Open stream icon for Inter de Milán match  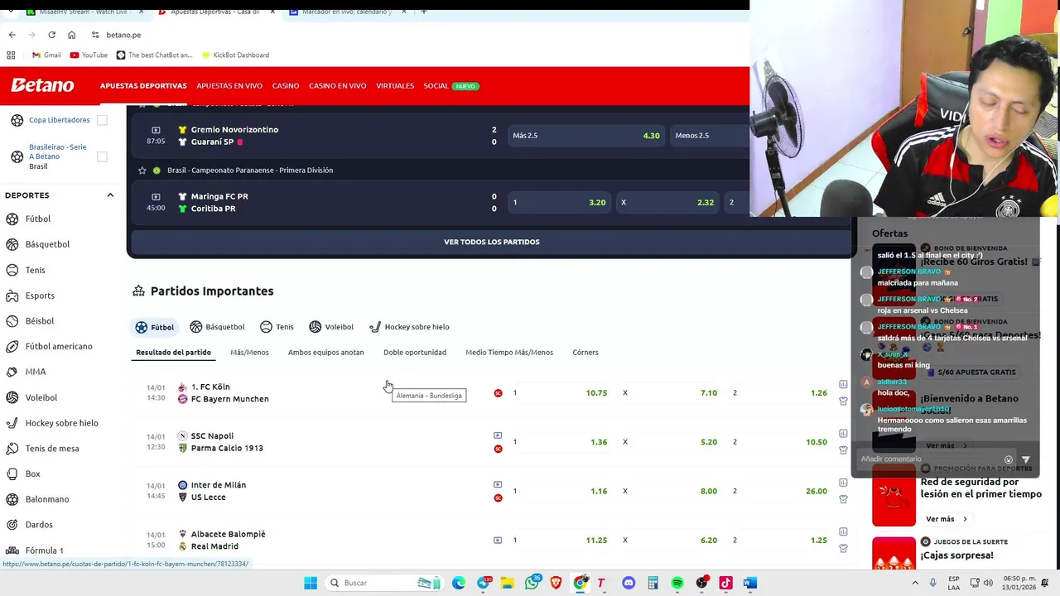coord(498,484)
